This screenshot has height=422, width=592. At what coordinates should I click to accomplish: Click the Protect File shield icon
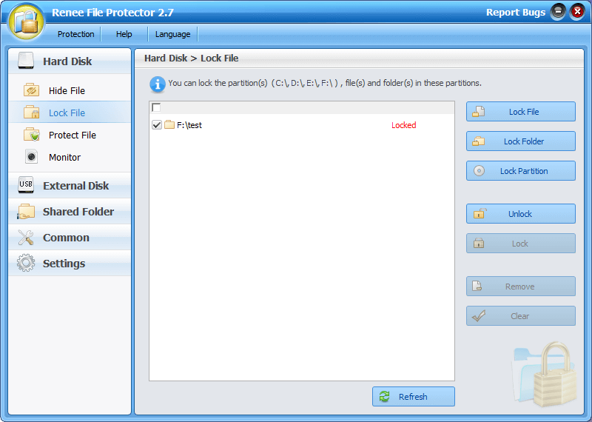tap(31, 135)
